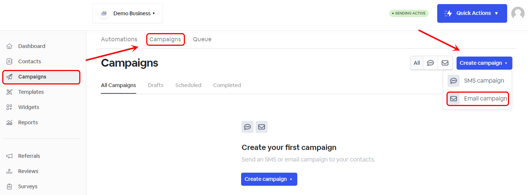
Task: Click the Templates icon in sidebar
Action: [10, 92]
